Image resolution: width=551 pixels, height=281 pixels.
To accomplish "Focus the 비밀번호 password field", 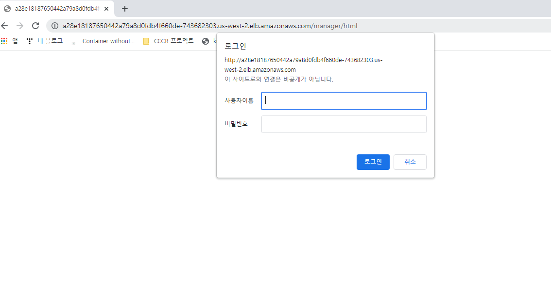I will pyautogui.click(x=344, y=124).
